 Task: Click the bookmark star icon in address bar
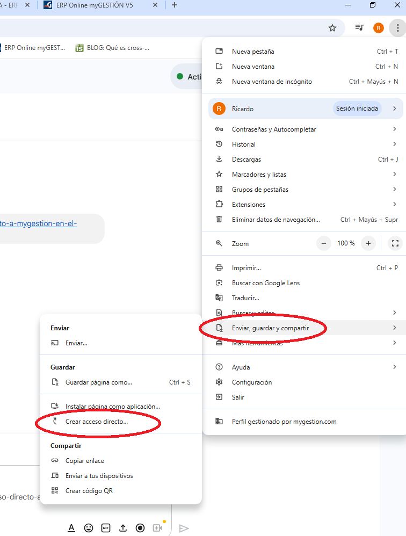click(332, 28)
